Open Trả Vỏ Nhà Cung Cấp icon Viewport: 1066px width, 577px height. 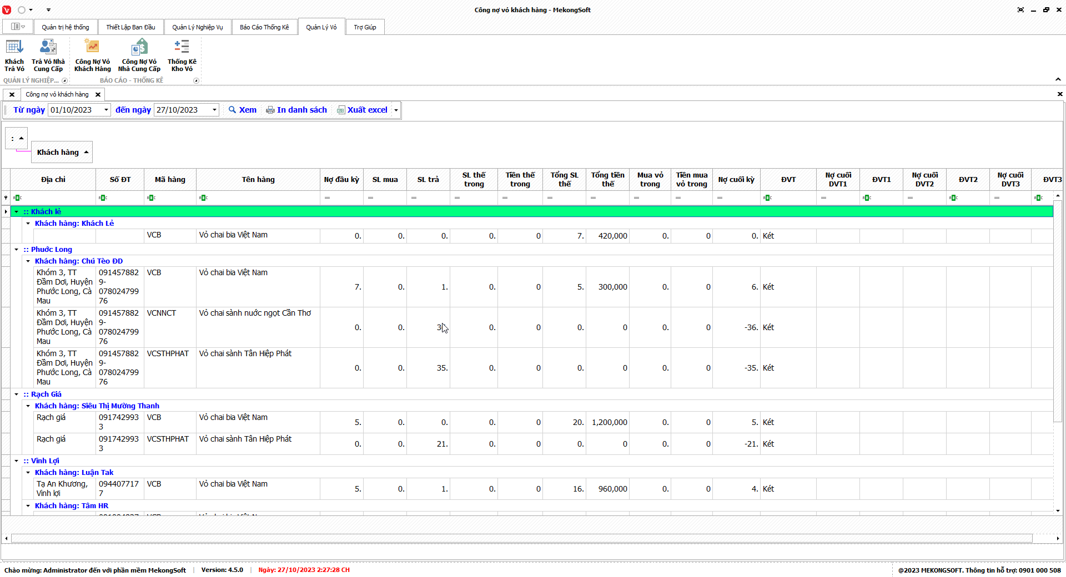click(x=48, y=55)
